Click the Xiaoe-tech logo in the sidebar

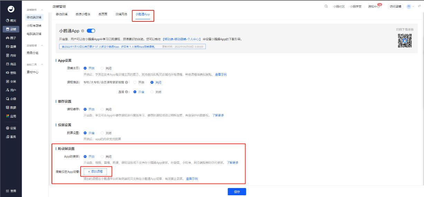(11, 9)
